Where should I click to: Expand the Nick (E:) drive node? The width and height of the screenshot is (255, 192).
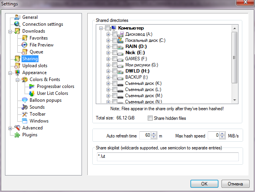coord(108,53)
